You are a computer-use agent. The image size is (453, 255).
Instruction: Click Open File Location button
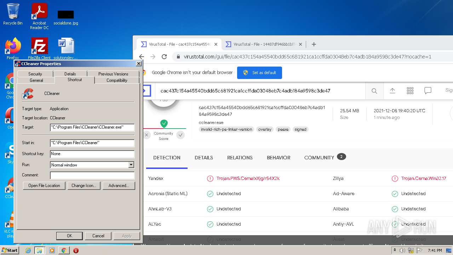(x=44, y=186)
